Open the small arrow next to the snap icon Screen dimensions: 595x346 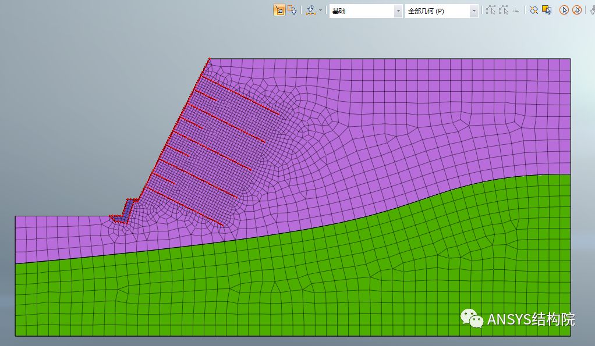[321, 10]
